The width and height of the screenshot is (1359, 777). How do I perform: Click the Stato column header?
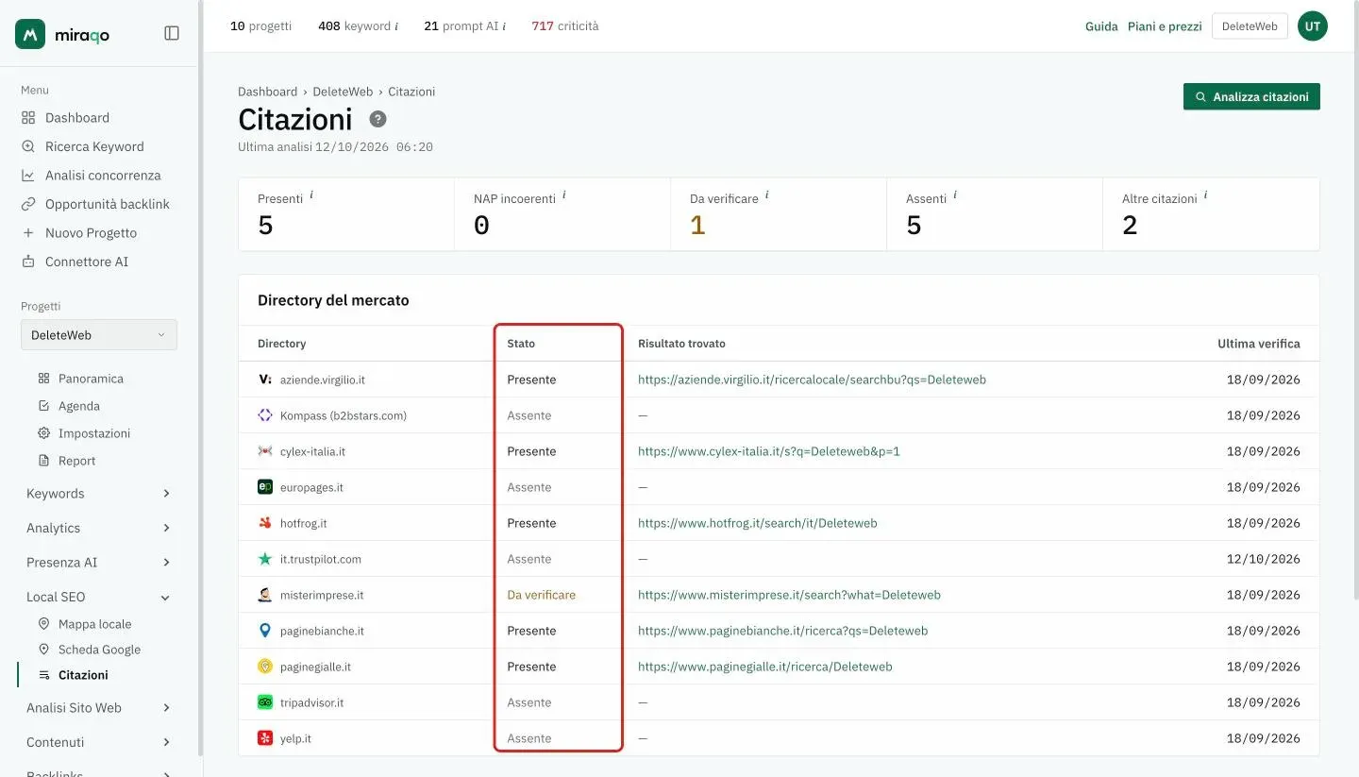(521, 344)
